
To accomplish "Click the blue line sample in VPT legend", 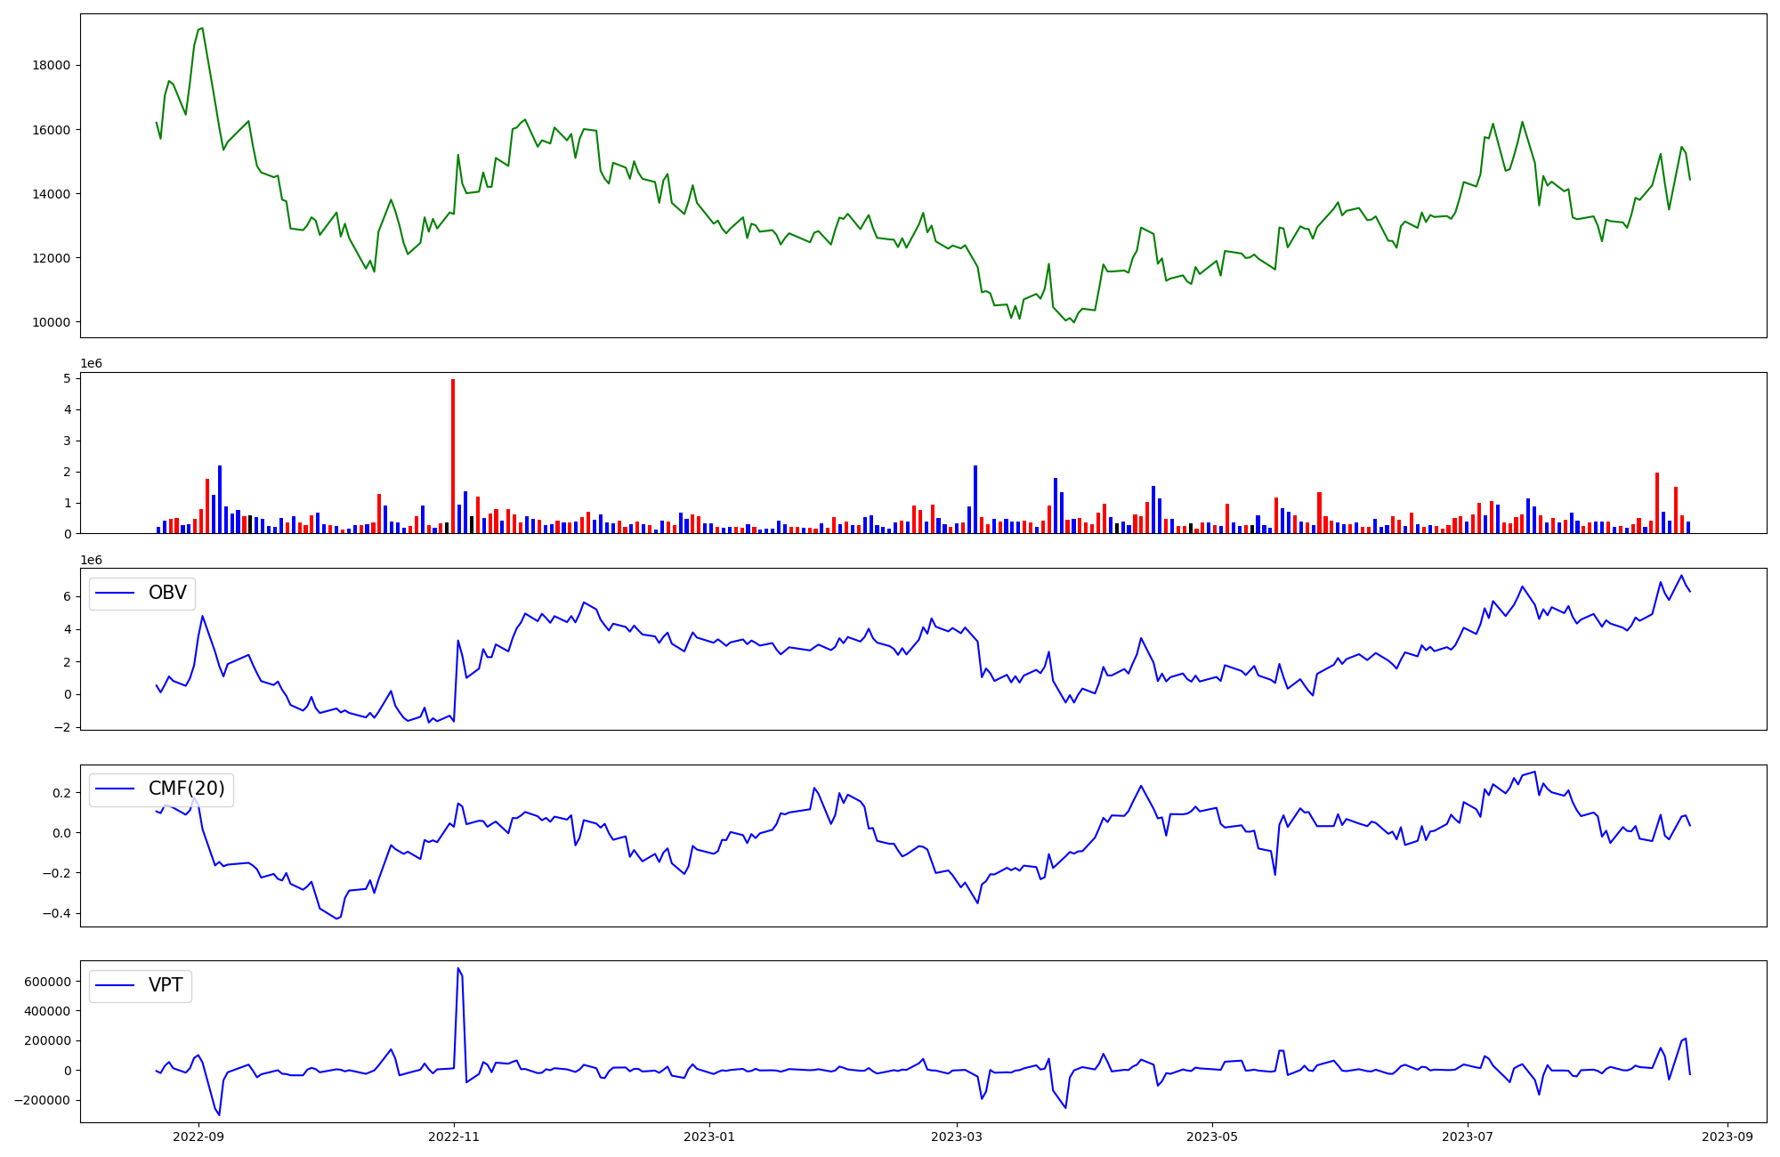I will pyautogui.click(x=115, y=986).
